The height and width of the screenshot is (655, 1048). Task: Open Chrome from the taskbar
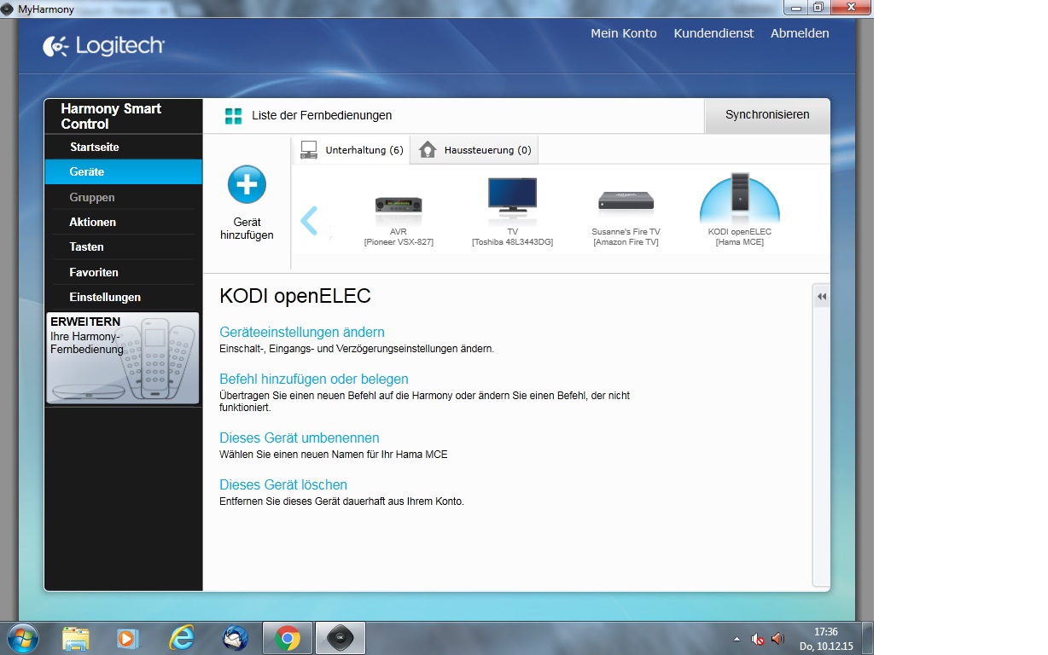point(288,638)
